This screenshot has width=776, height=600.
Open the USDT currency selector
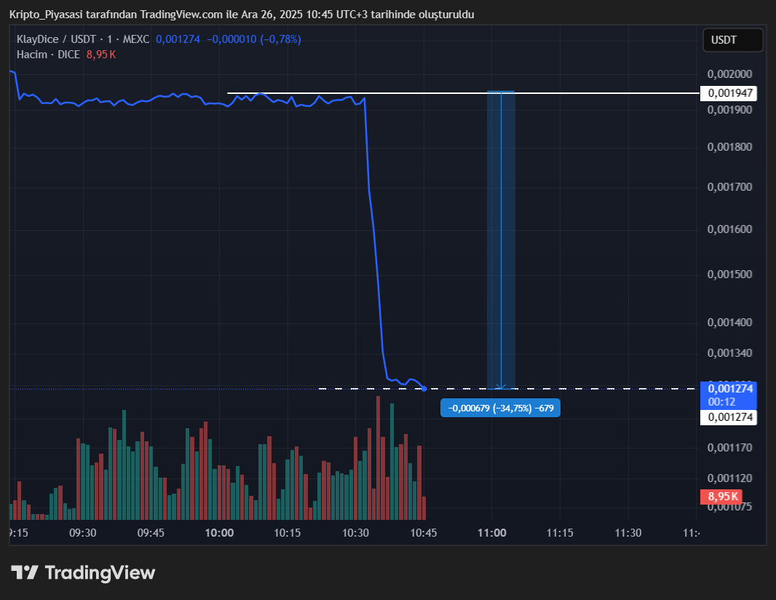coord(732,40)
